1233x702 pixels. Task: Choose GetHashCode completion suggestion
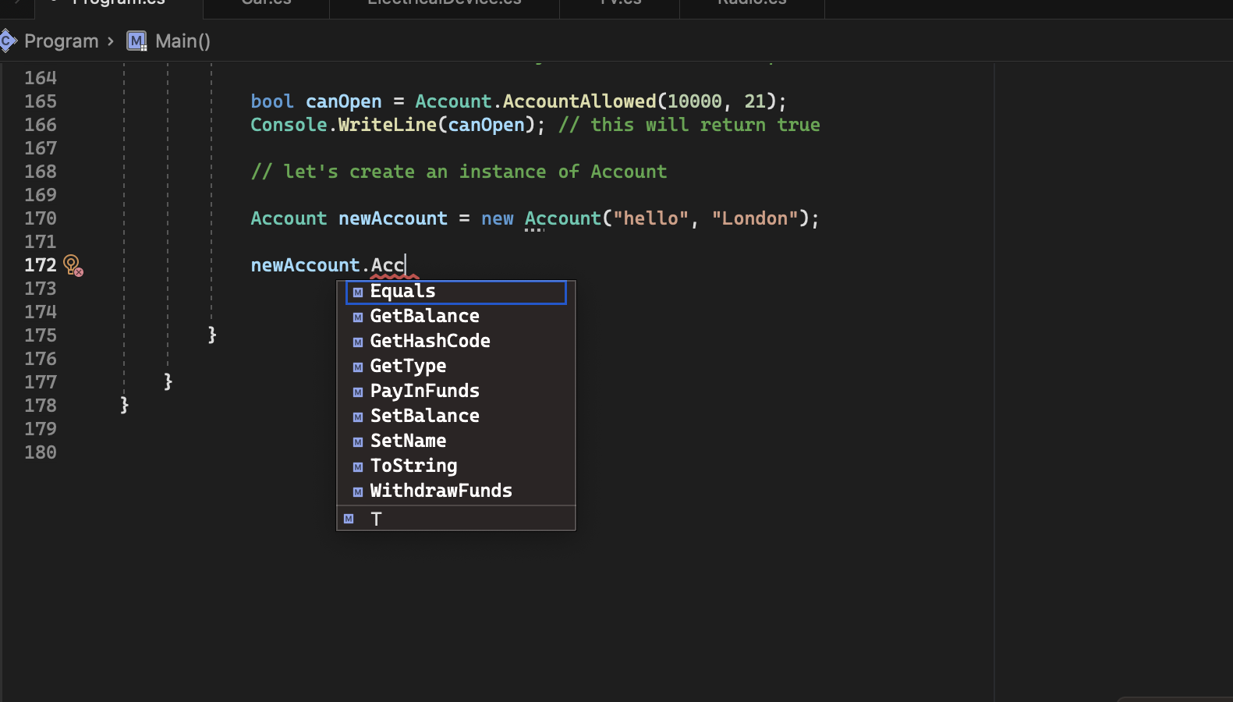point(456,342)
